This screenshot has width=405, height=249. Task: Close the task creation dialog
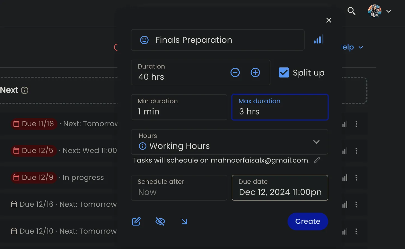tap(329, 20)
